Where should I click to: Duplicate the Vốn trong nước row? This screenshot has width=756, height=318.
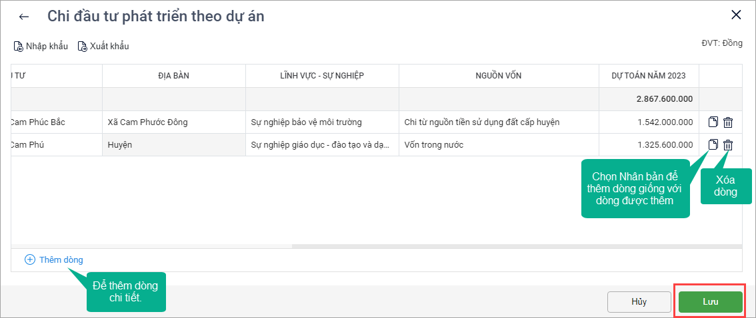click(x=713, y=145)
